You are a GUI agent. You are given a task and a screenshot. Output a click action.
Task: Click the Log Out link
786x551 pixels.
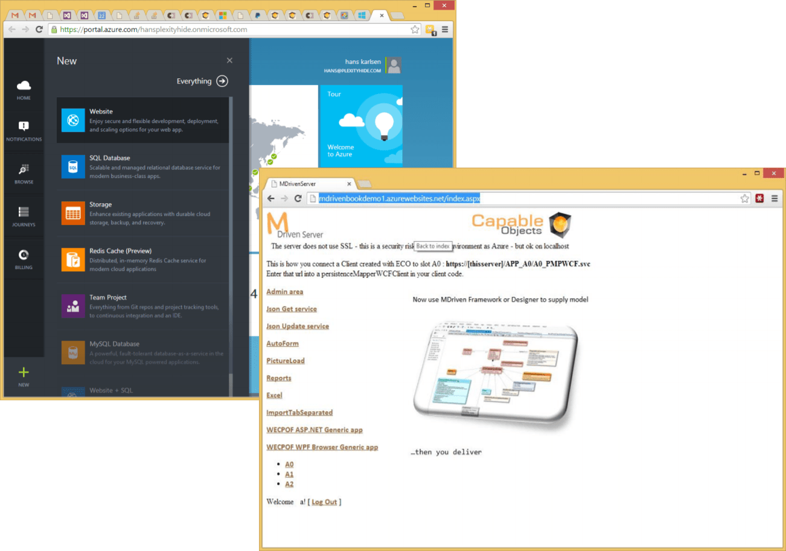click(x=325, y=502)
